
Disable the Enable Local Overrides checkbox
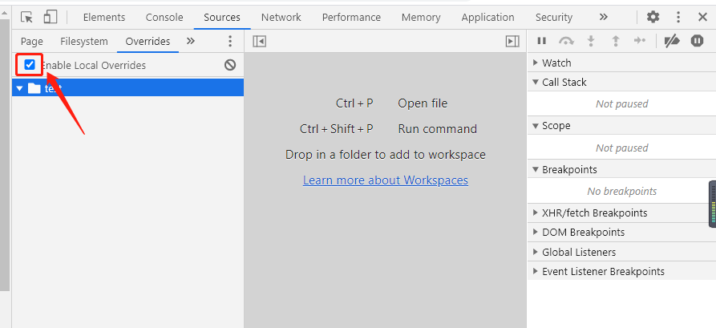point(30,64)
